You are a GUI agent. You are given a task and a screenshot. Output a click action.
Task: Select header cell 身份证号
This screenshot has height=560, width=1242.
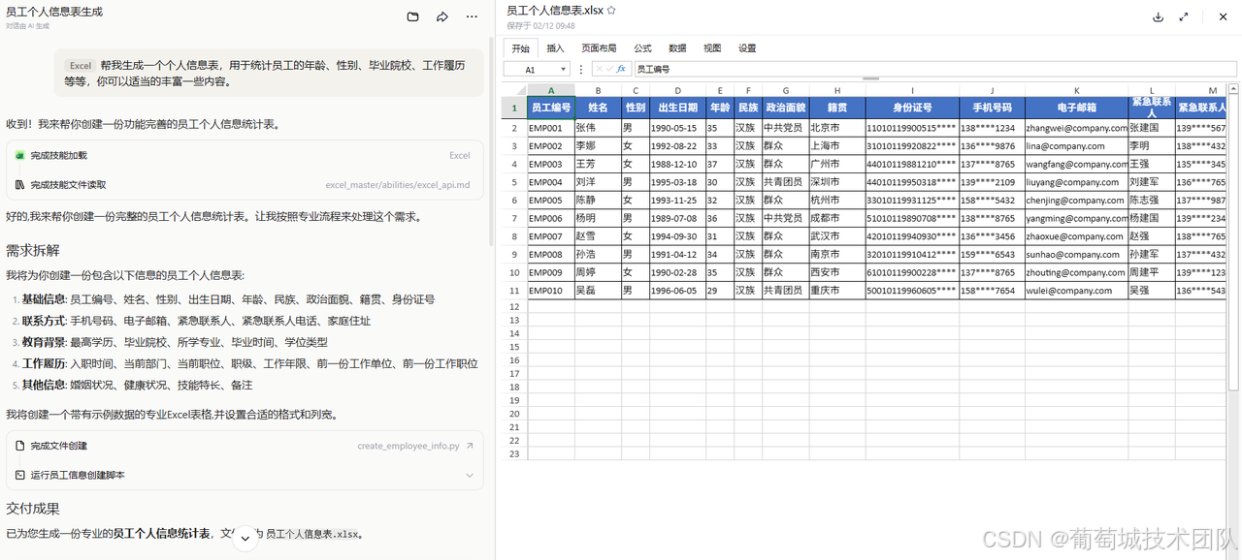(912, 108)
